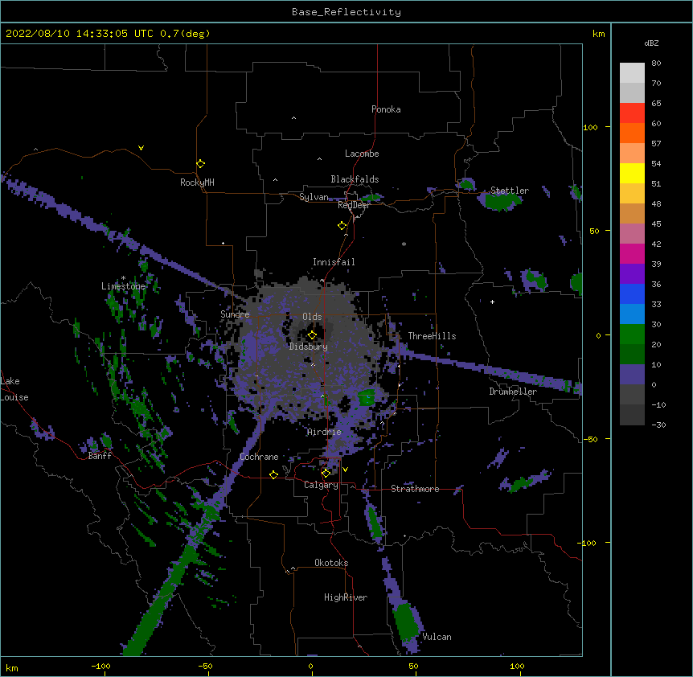Click the green echo cell northeast of Airdrie
The width and height of the screenshot is (693, 677).
(367, 398)
